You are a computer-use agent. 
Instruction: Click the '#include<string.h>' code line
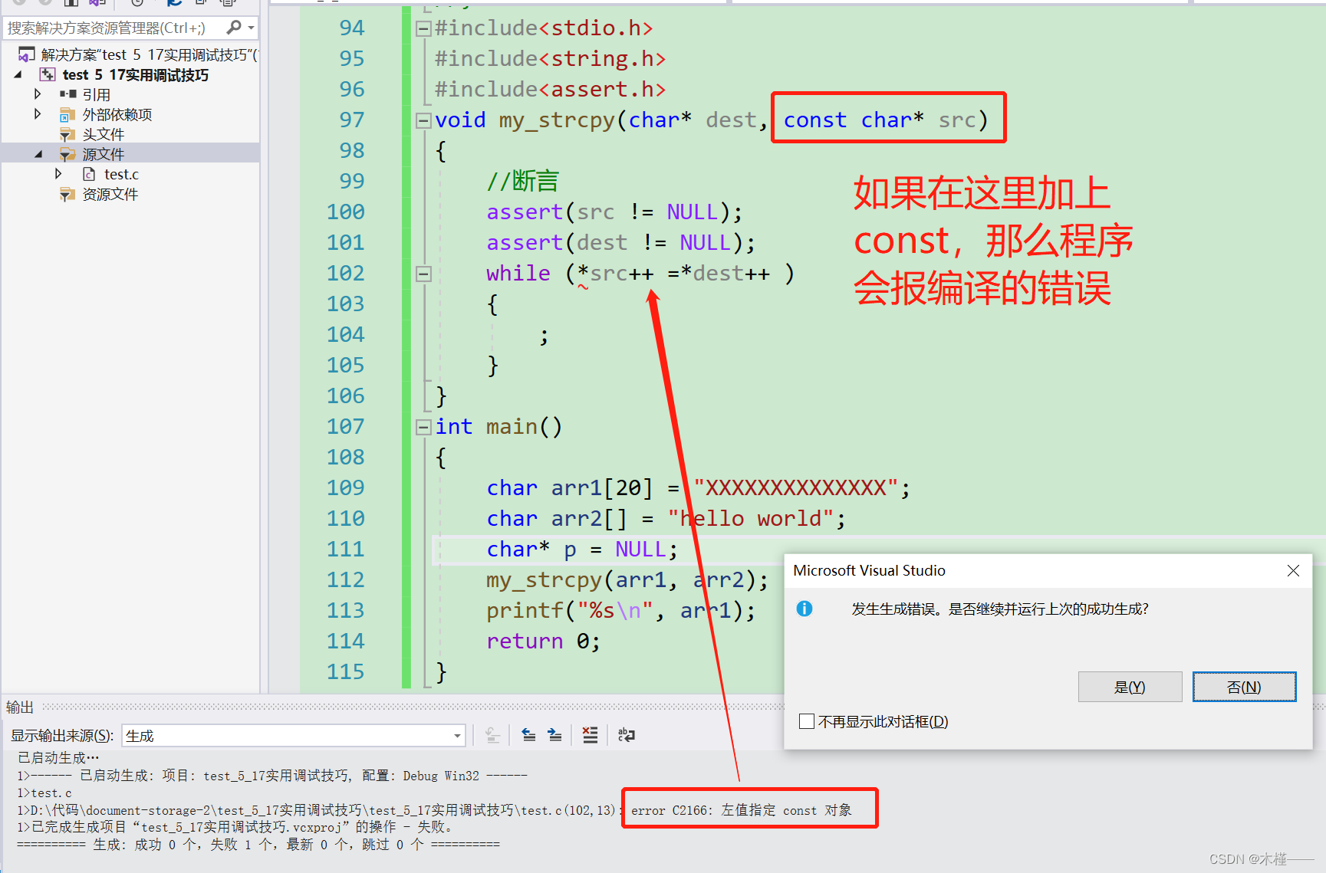tap(550, 59)
